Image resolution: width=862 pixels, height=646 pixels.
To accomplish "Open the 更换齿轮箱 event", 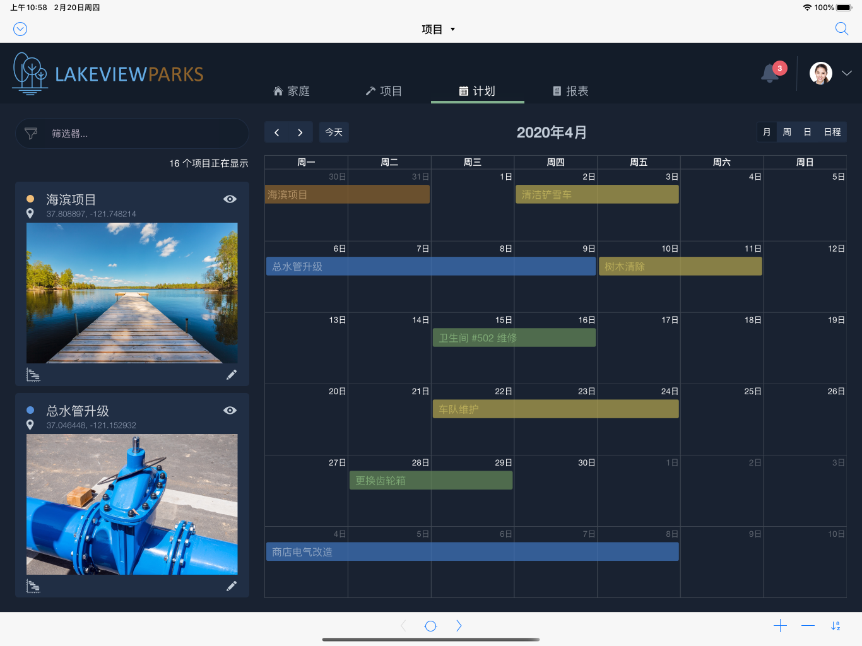I will coord(431,480).
